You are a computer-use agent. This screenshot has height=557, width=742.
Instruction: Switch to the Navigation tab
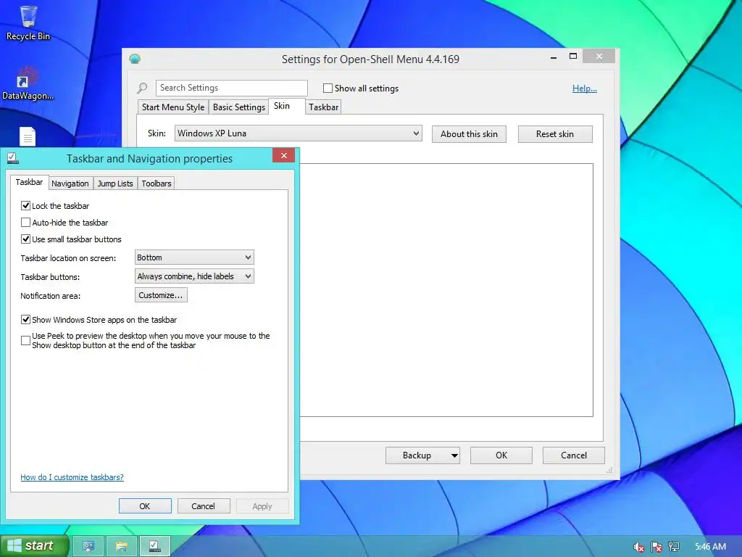(x=70, y=183)
